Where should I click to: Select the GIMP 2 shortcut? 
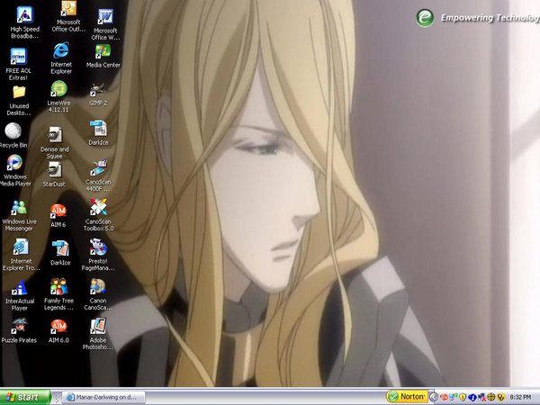point(98,94)
